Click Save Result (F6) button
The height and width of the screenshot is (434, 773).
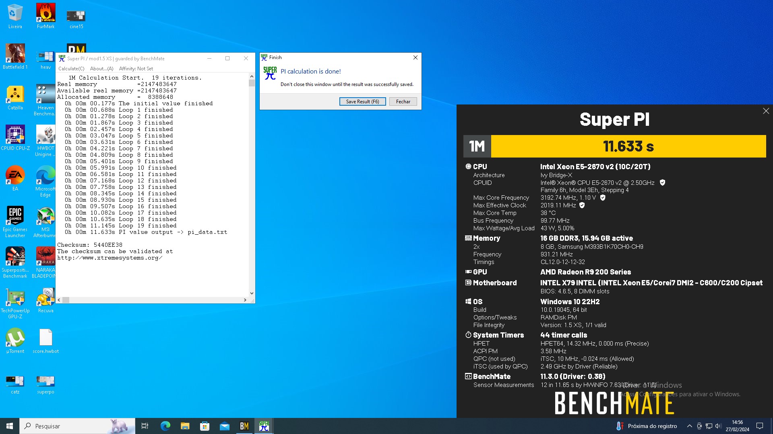(x=362, y=102)
